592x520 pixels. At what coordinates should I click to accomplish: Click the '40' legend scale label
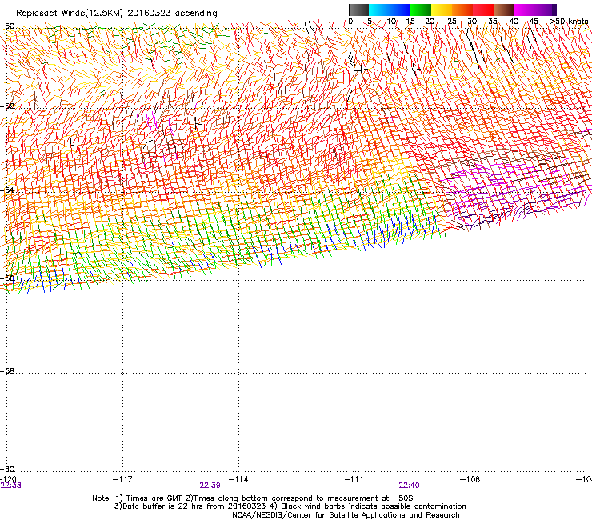click(x=514, y=22)
